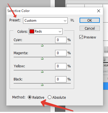Open the Preset Custom dropdown

45,21
